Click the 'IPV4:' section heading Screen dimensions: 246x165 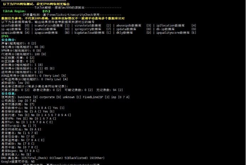5,36
